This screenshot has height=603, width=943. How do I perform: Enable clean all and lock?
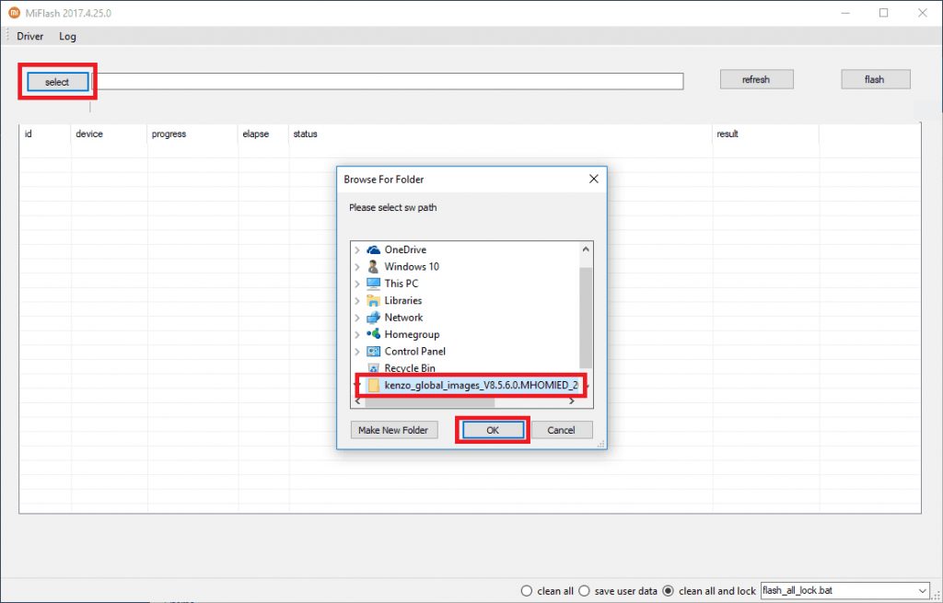pyautogui.click(x=669, y=591)
